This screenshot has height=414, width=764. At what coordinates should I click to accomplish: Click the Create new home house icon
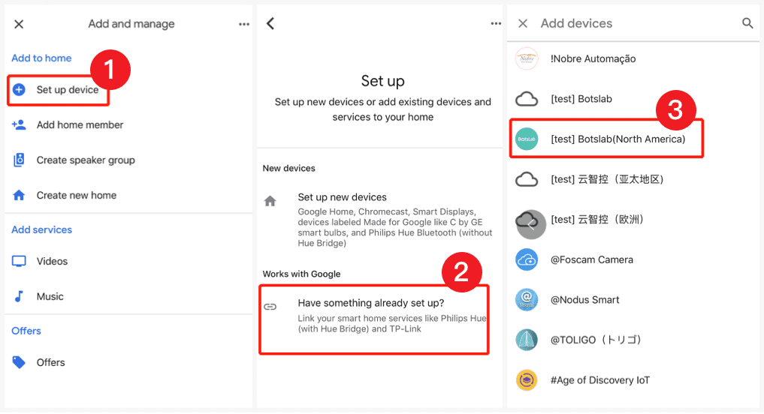(20, 195)
